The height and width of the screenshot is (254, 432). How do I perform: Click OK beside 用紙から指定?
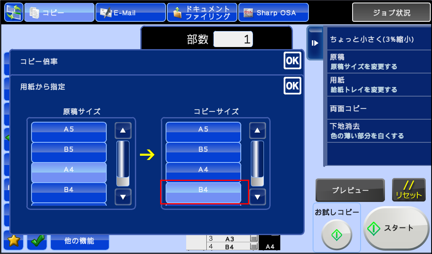pos(292,86)
